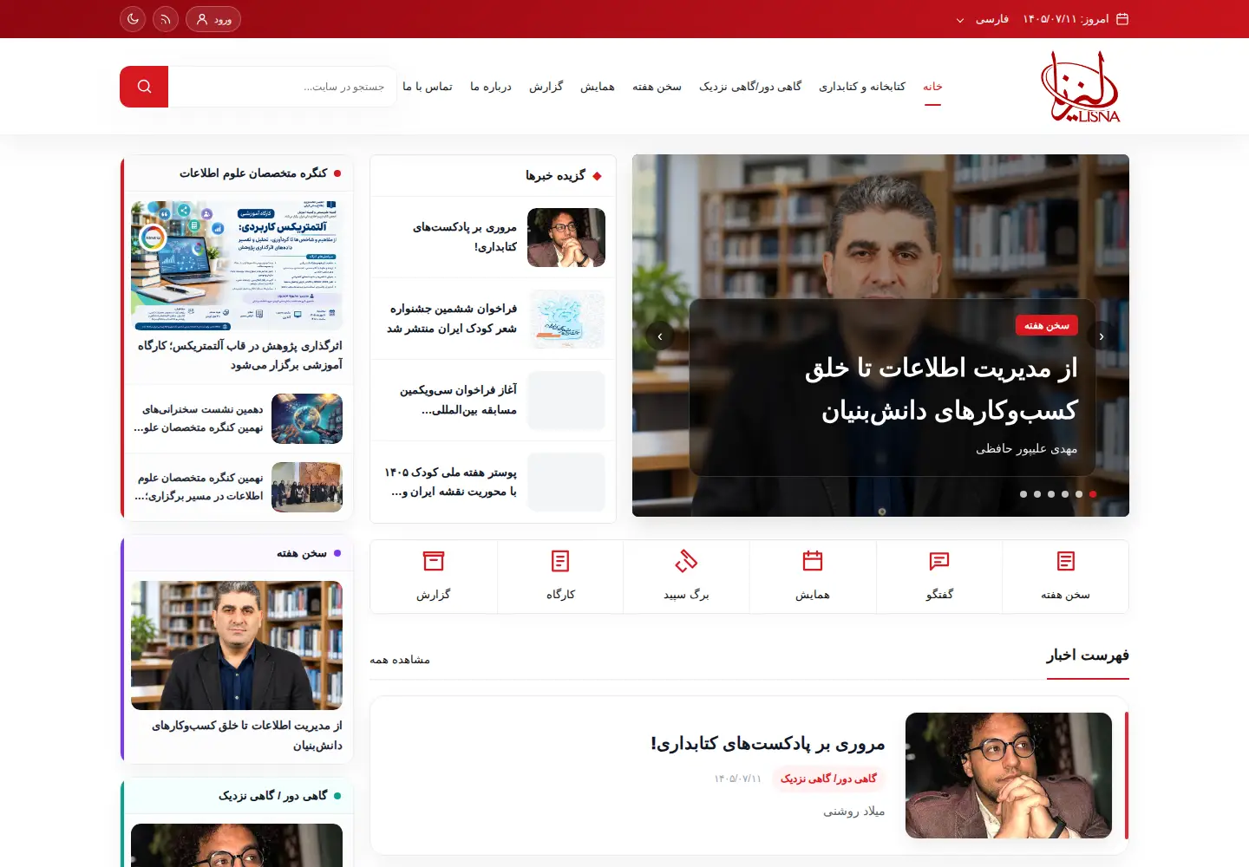Open the sidebar "سخن هفته" portrait image
Image resolution: width=1249 pixels, height=867 pixels.
coord(237,645)
